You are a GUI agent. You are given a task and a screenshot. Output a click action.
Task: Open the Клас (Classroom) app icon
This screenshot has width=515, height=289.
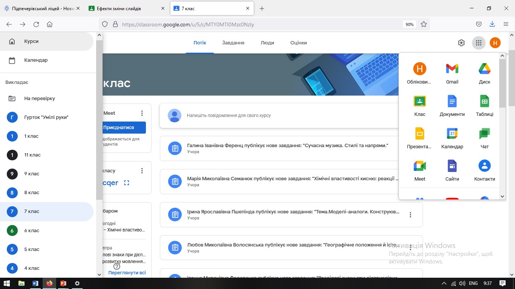(420, 106)
